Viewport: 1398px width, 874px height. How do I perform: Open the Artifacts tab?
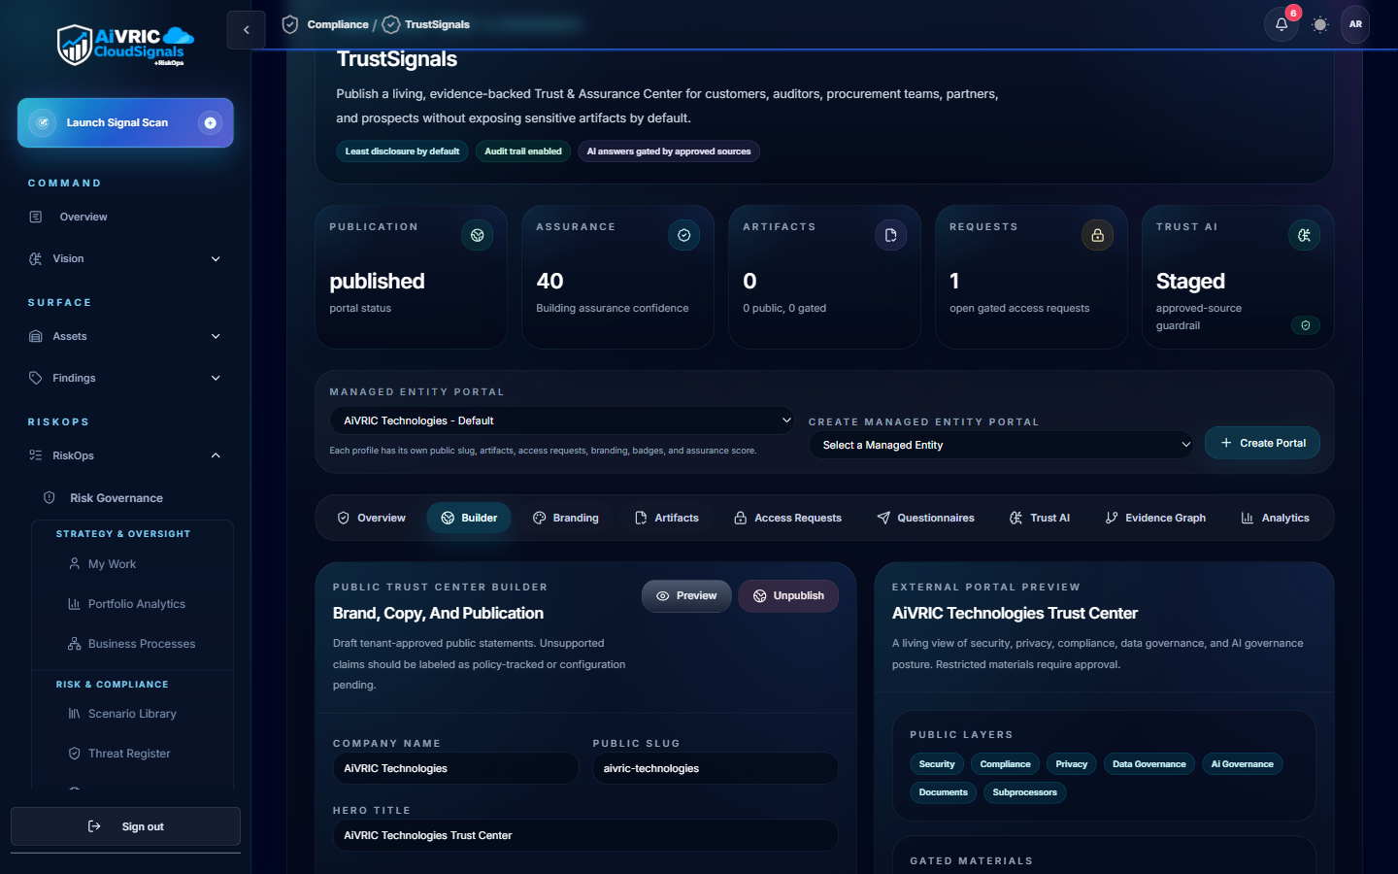tap(666, 518)
